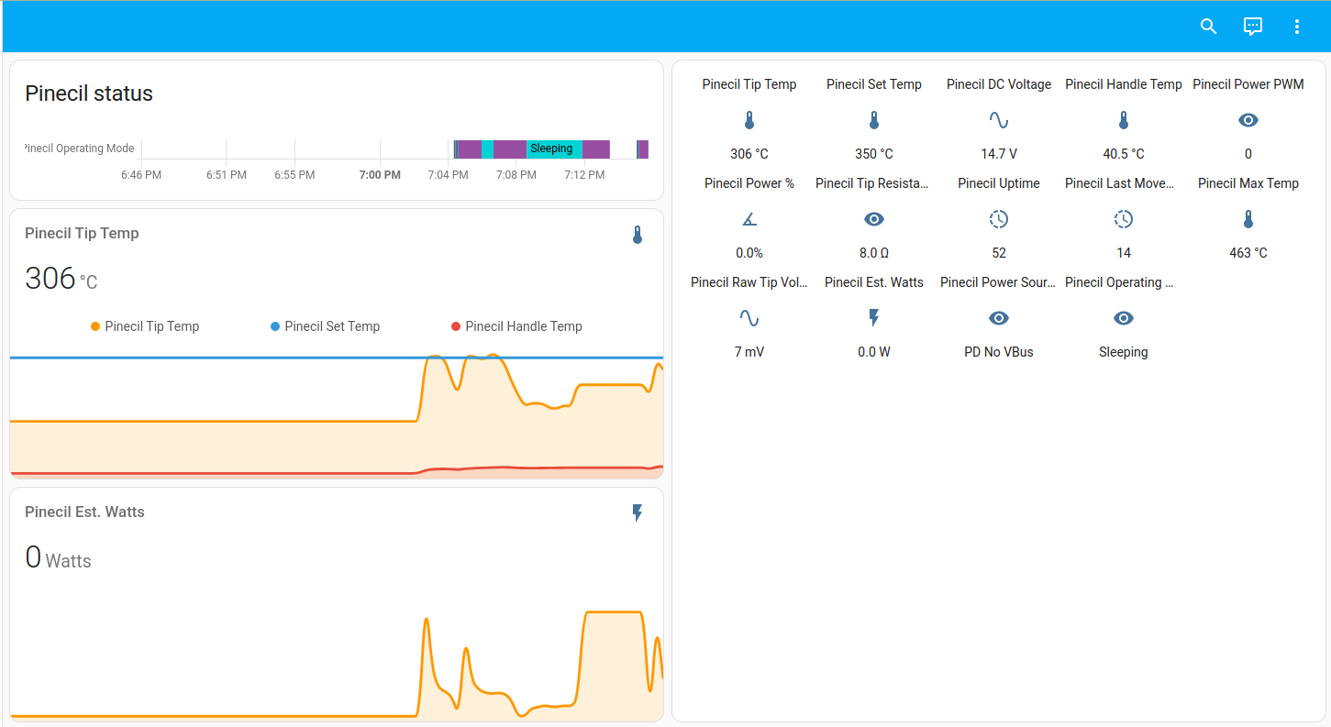Screen dimensions: 1331x727
Task: Click eye icon under Pinecil Power PWM
Action: [1248, 120]
